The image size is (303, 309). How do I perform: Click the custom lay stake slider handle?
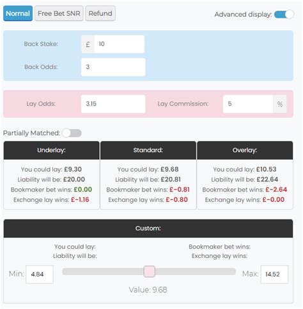pyautogui.click(x=150, y=271)
